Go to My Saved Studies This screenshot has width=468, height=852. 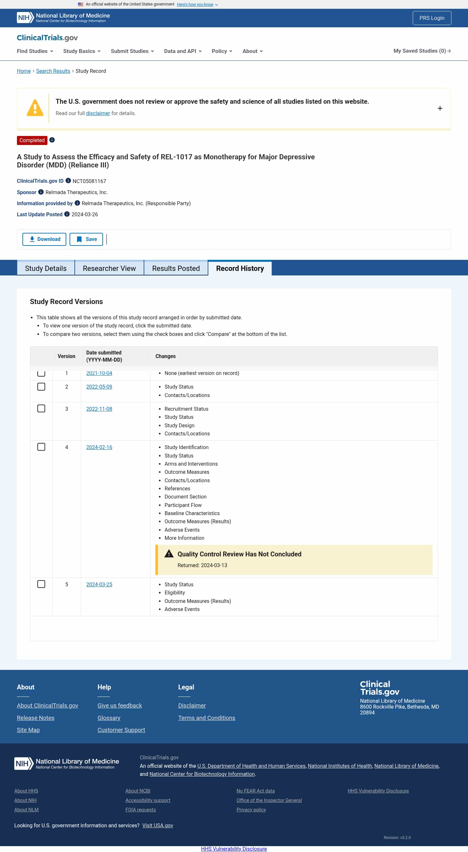click(422, 51)
